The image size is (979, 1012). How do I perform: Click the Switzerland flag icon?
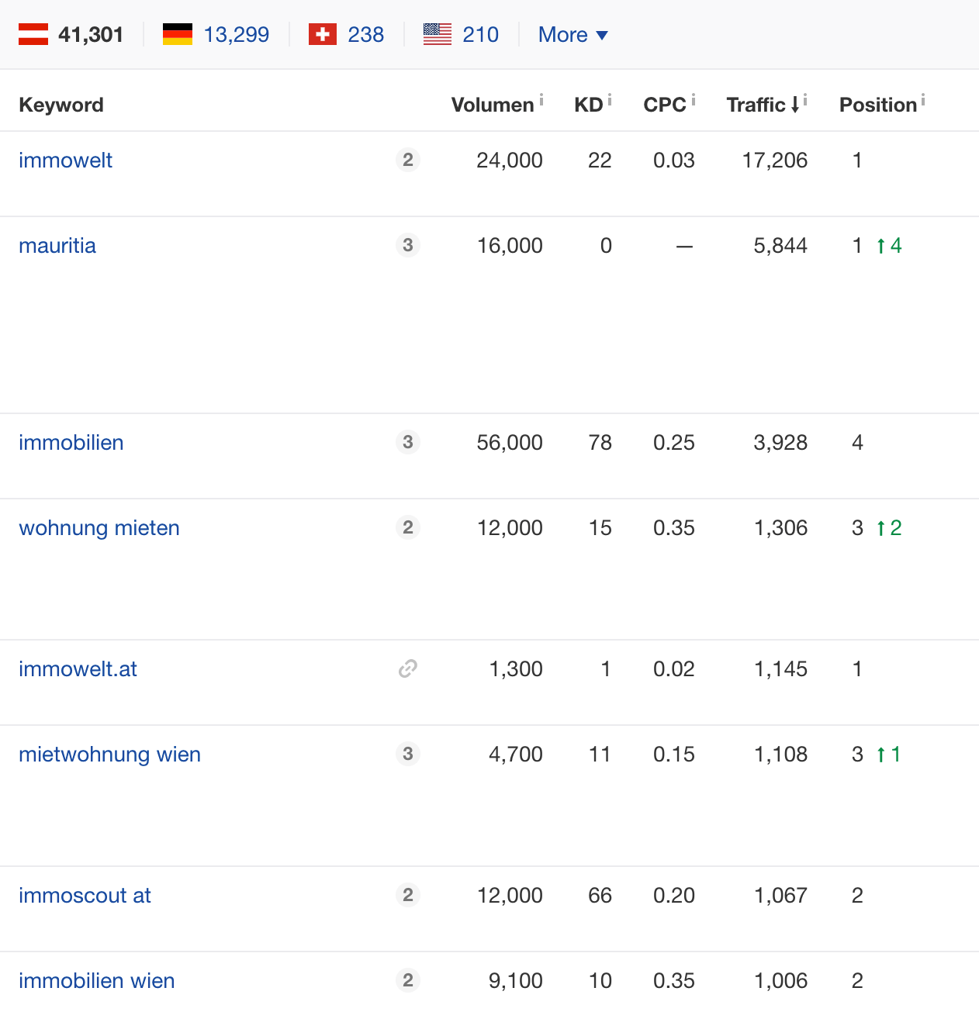click(x=323, y=34)
